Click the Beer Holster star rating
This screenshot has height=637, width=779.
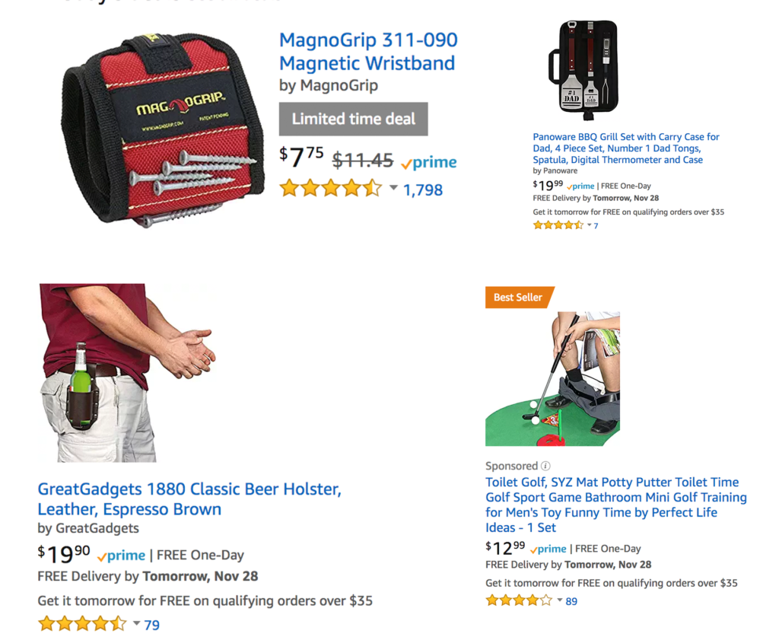click(82, 623)
